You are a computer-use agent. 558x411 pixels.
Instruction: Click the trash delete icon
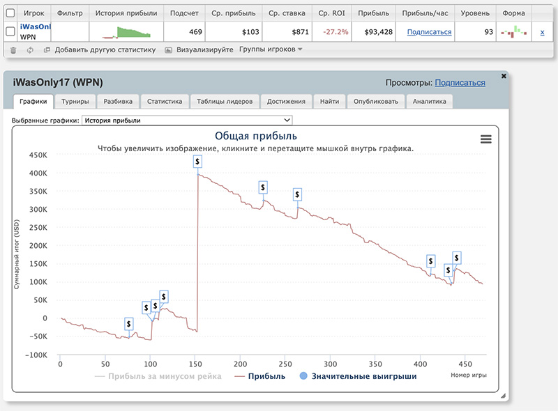pyautogui.click(x=13, y=50)
